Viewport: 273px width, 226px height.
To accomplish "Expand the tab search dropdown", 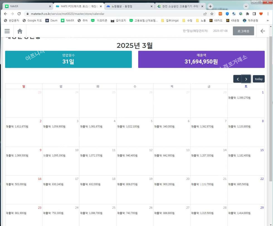I will (246, 6).
